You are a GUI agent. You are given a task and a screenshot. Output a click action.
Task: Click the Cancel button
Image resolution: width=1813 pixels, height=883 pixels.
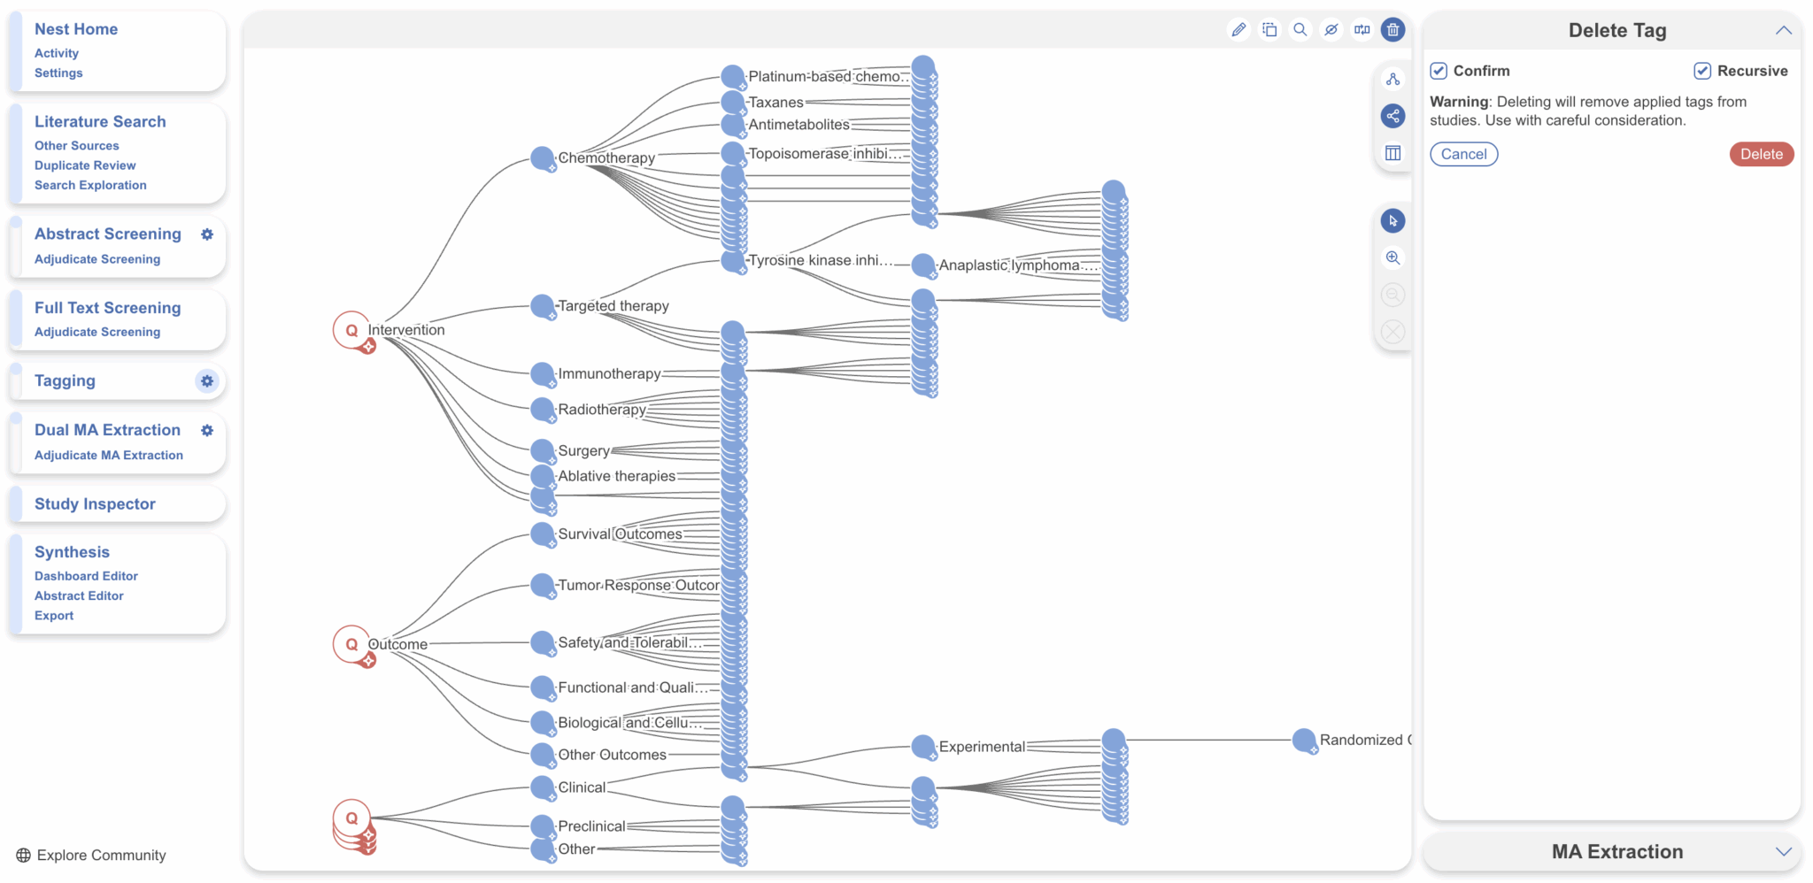coord(1464,154)
